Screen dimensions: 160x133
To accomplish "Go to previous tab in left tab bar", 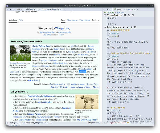I will [x=10, y=9].
